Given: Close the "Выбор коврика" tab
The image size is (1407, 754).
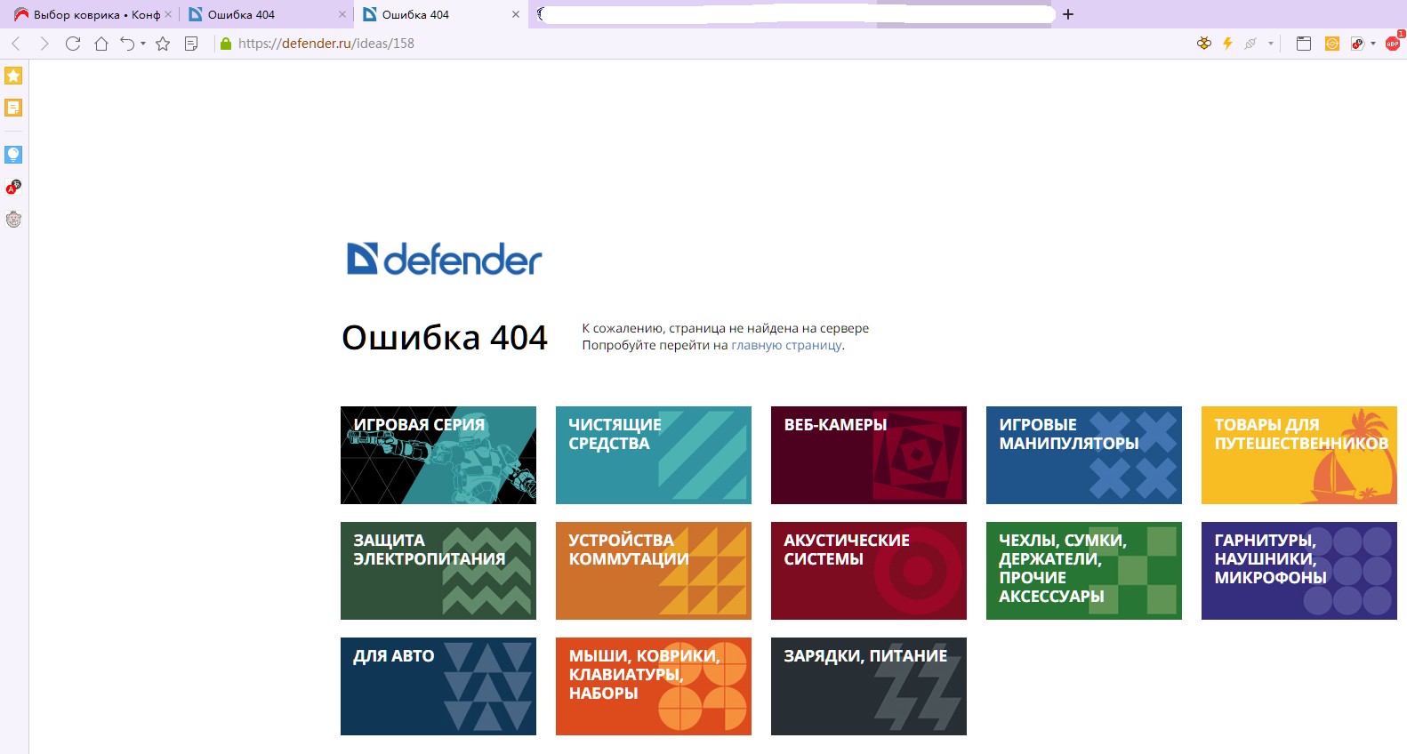Looking at the screenshot, I should tap(168, 14).
